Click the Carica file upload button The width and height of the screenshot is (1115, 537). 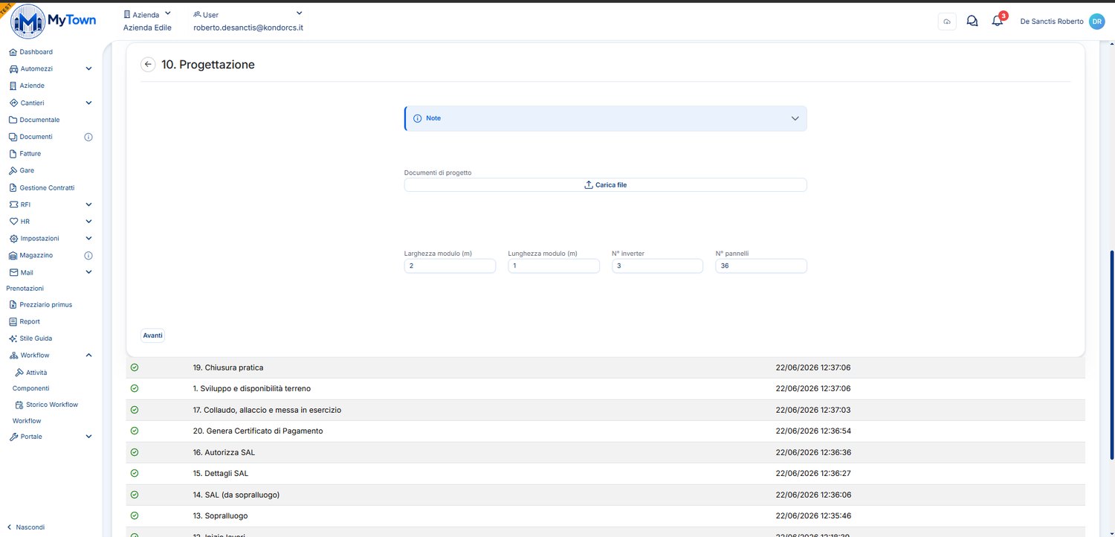coord(605,184)
